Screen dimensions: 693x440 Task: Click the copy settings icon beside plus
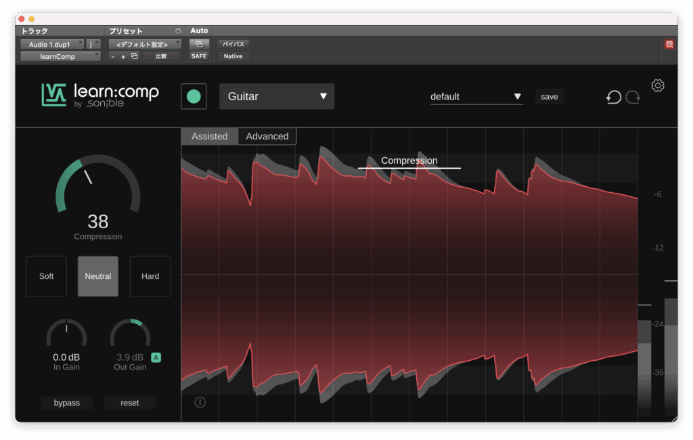135,56
